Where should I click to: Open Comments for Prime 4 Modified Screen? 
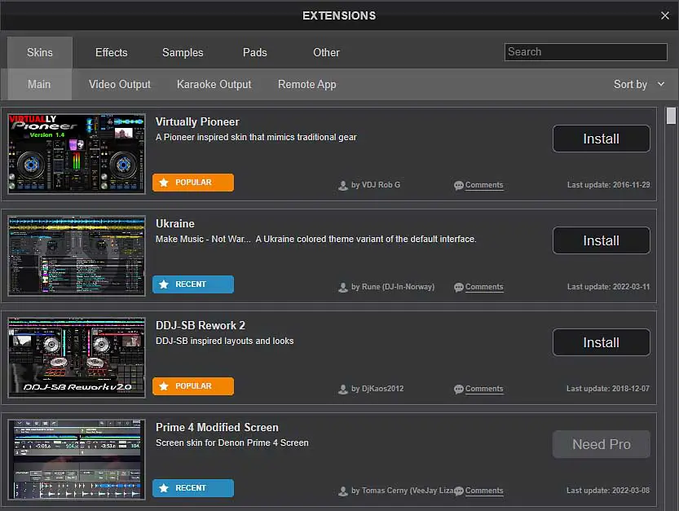[x=484, y=491]
